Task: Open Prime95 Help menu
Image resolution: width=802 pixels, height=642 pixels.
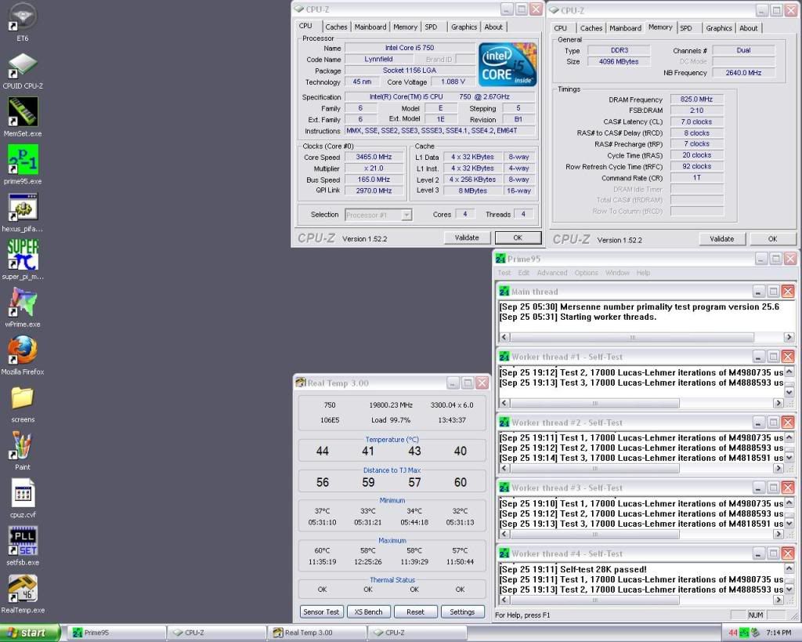Action: tap(644, 273)
